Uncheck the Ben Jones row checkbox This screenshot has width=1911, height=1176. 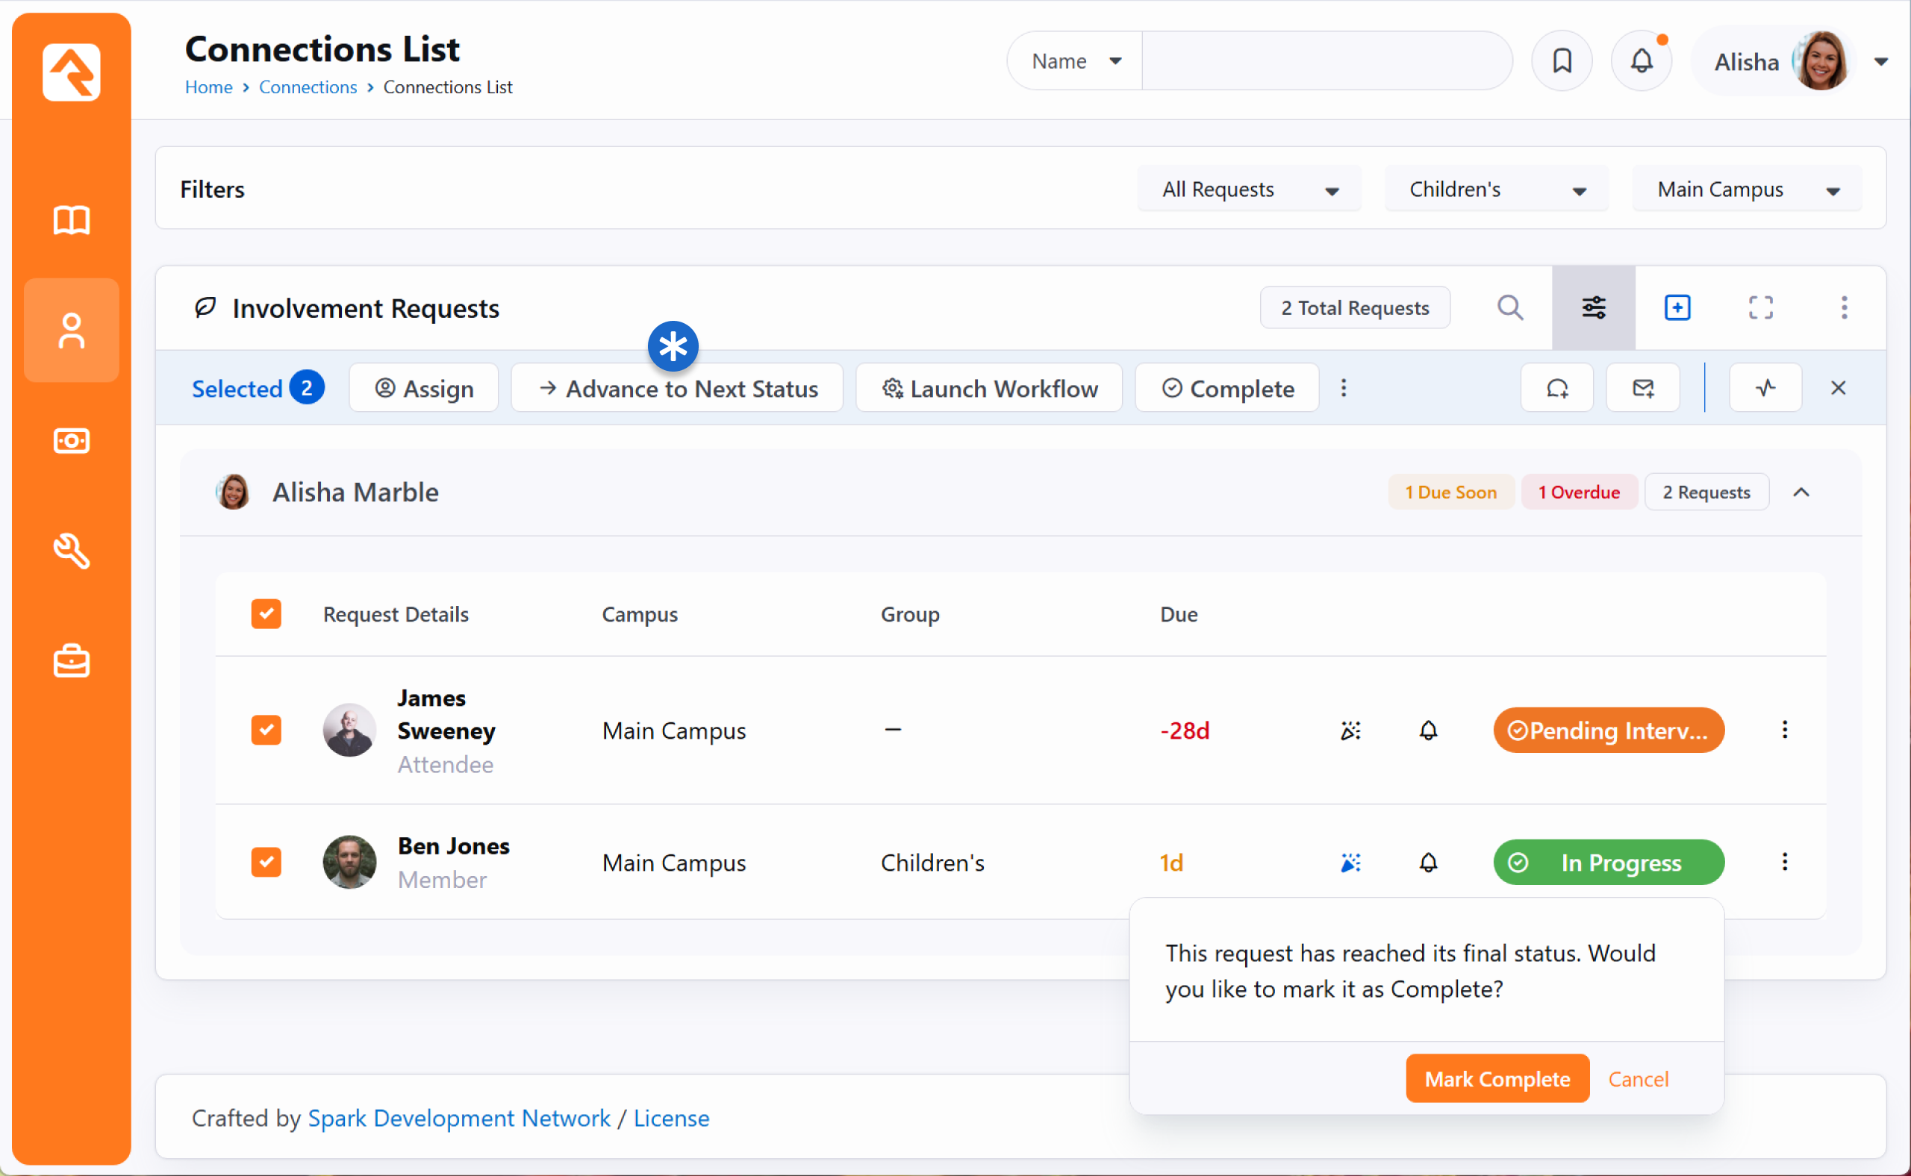point(266,862)
